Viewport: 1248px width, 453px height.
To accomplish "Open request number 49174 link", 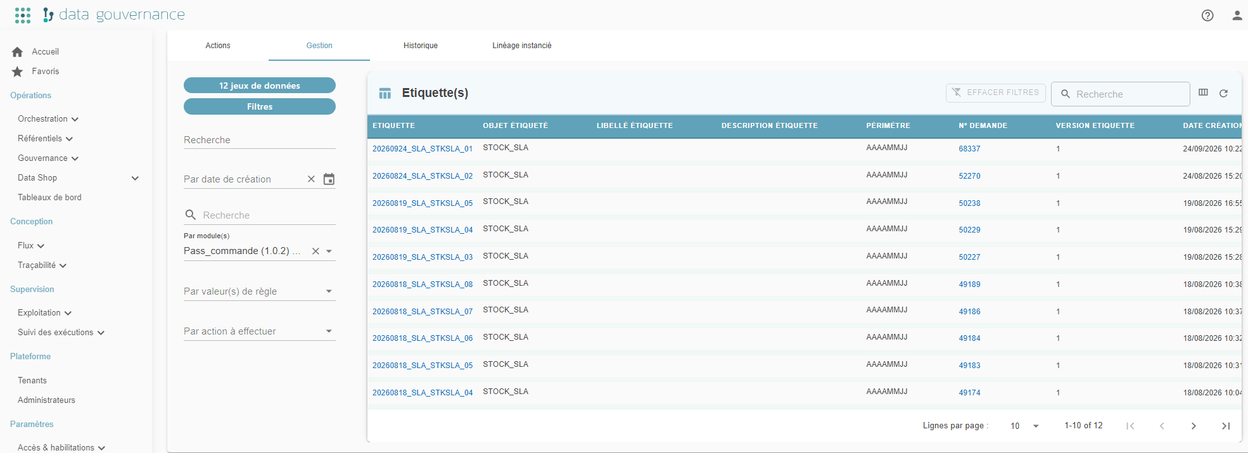I will point(969,393).
